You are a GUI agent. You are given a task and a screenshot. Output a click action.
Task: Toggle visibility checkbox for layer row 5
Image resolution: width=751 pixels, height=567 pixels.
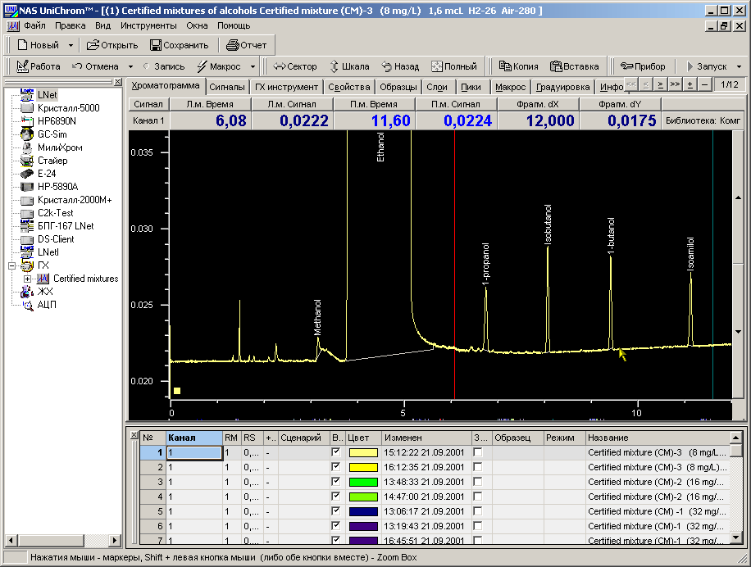point(336,511)
